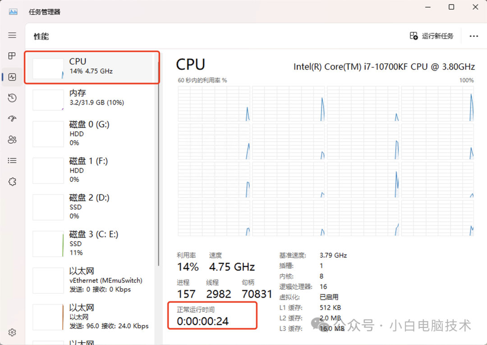The image size is (487, 345).
Task: Select 磁盘 1 (F:) item
Action: click(x=92, y=170)
